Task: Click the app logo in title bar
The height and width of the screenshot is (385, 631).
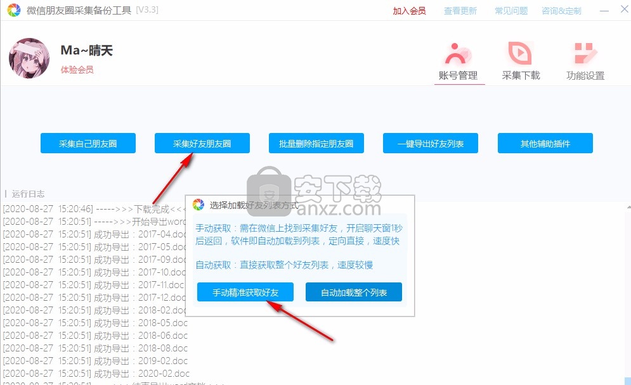Action: click(x=14, y=10)
